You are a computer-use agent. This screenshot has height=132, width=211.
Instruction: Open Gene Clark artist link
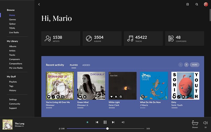click(x=114, y=105)
